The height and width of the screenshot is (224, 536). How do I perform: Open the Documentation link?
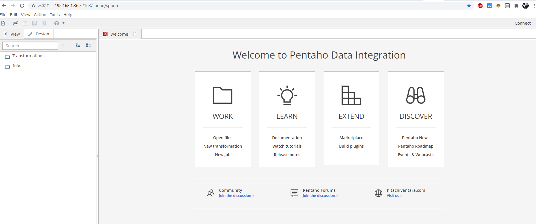click(x=287, y=138)
